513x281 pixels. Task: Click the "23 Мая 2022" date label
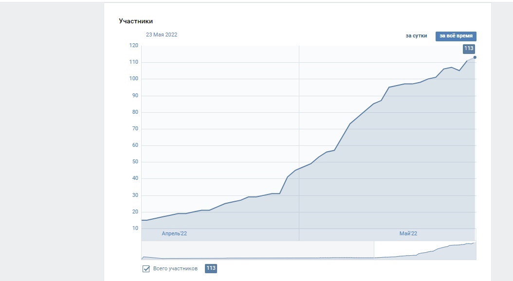point(162,35)
